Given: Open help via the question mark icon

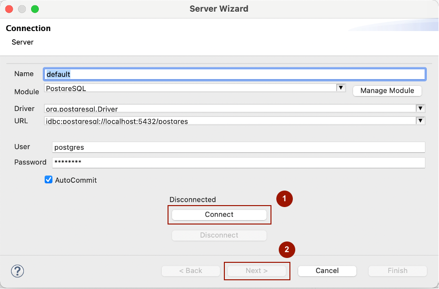Looking at the screenshot, I should point(17,272).
